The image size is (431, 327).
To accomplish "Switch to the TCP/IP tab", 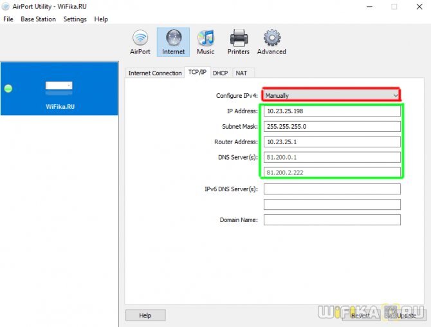I will tap(197, 72).
